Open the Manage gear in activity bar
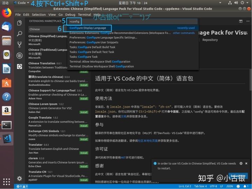The width and height of the screenshot is (252, 189). [x=20, y=179]
